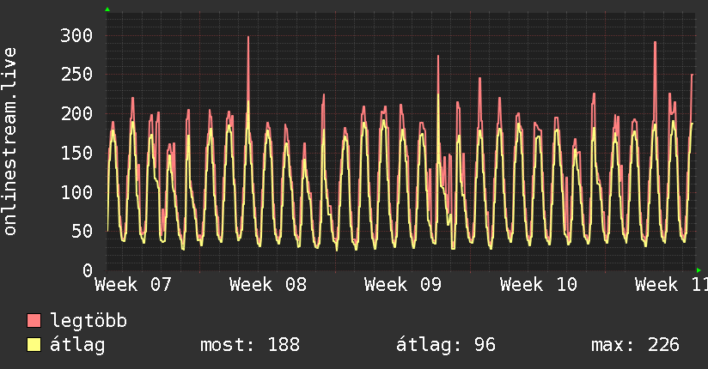Select the átlag legend label text

[78, 345]
